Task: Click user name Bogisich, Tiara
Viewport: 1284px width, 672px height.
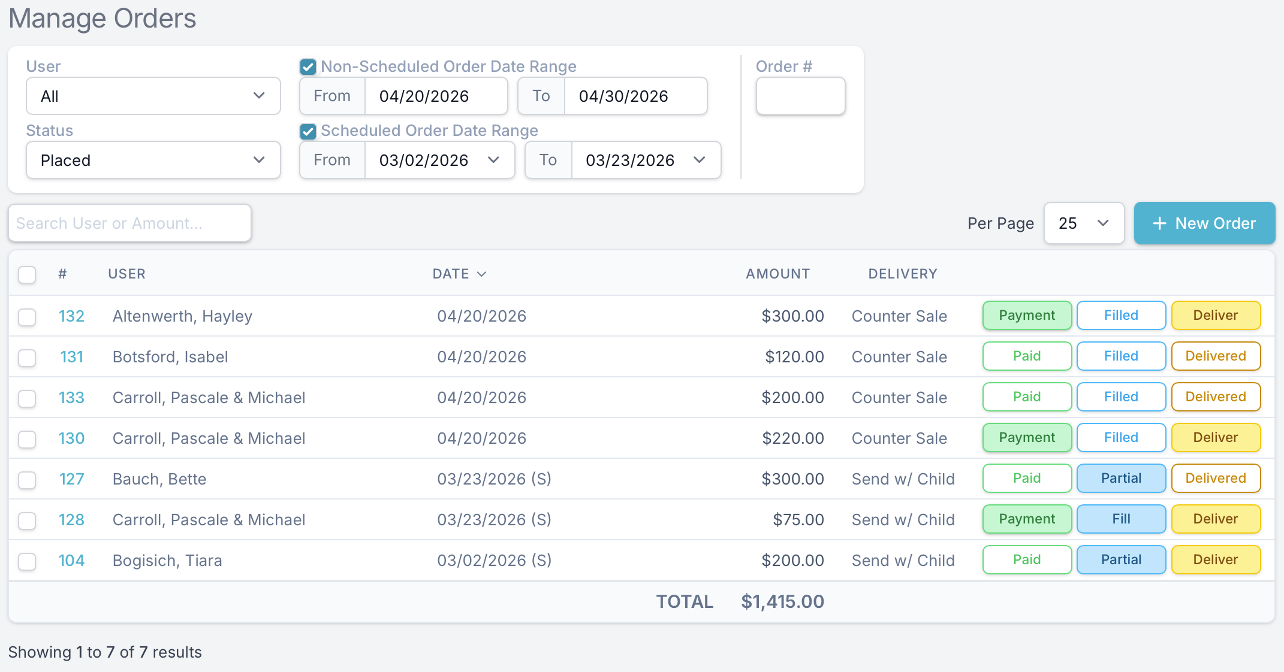Action: pos(167,561)
